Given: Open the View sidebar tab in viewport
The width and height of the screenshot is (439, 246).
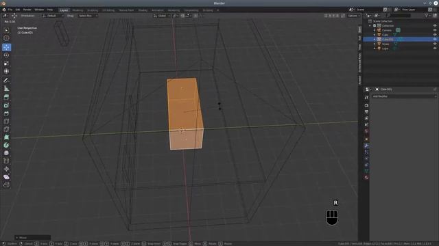Looking at the screenshot, I should [359, 47].
